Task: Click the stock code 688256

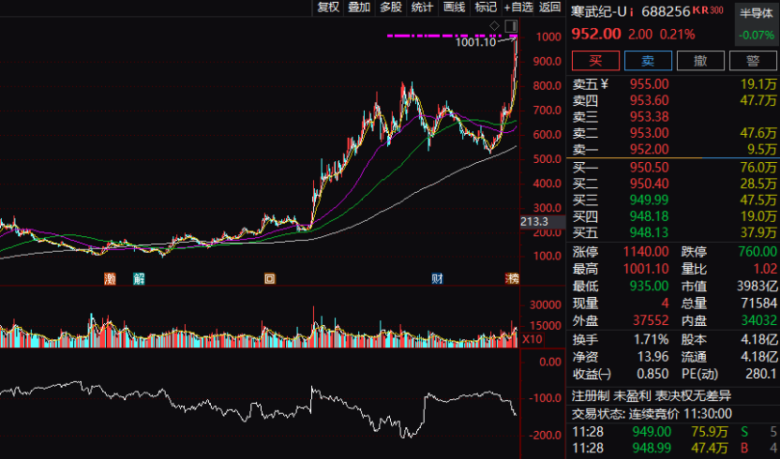Action: [666, 11]
